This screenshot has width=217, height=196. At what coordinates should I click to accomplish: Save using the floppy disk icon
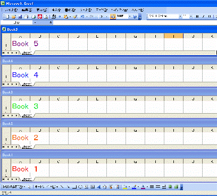[20, 16]
